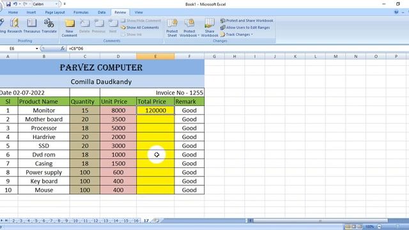409x230 pixels.
Task: Select column E header
Action: tap(155, 56)
